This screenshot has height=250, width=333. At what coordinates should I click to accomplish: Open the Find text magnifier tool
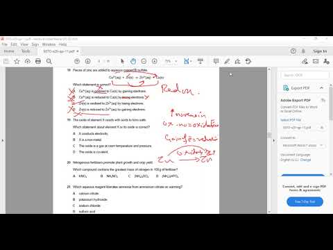(49, 61)
